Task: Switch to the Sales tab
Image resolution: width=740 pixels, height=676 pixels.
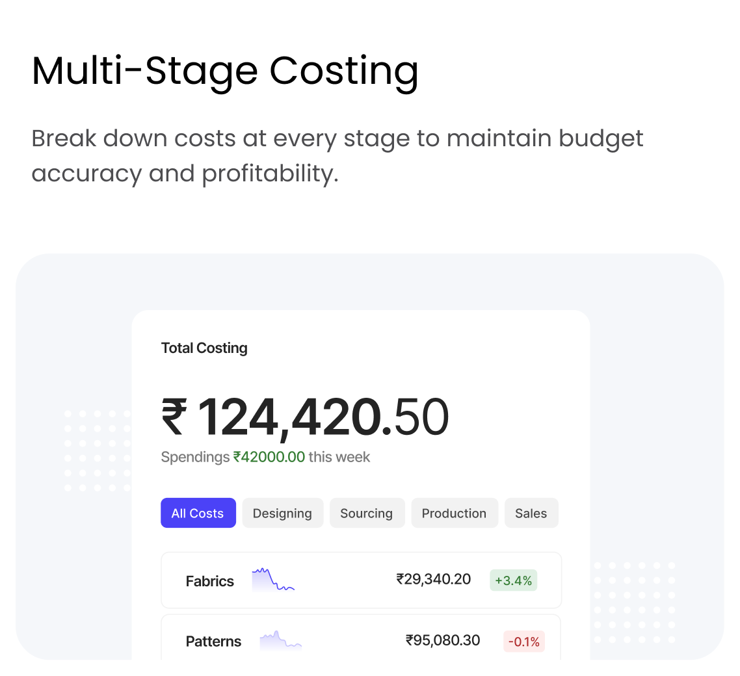Action: (x=531, y=513)
